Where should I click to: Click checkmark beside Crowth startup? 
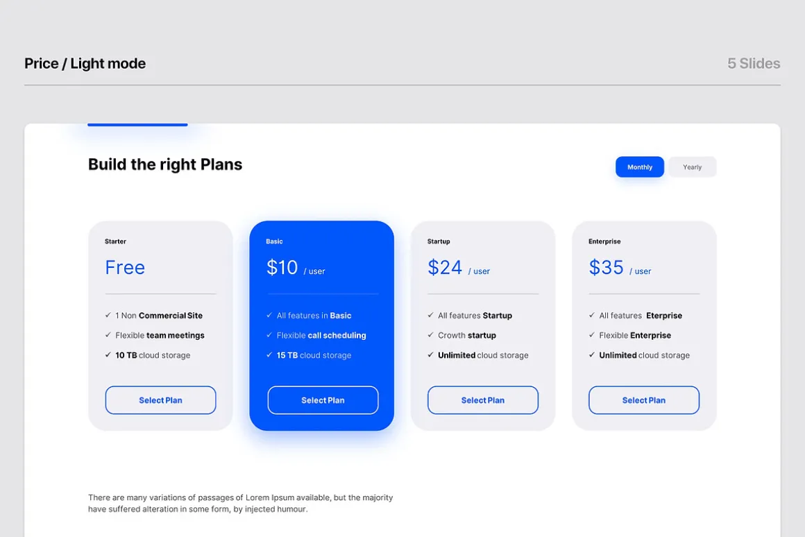pos(430,334)
